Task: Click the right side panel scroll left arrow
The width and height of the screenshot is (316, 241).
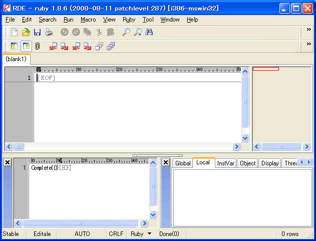Action: point(257,146)
